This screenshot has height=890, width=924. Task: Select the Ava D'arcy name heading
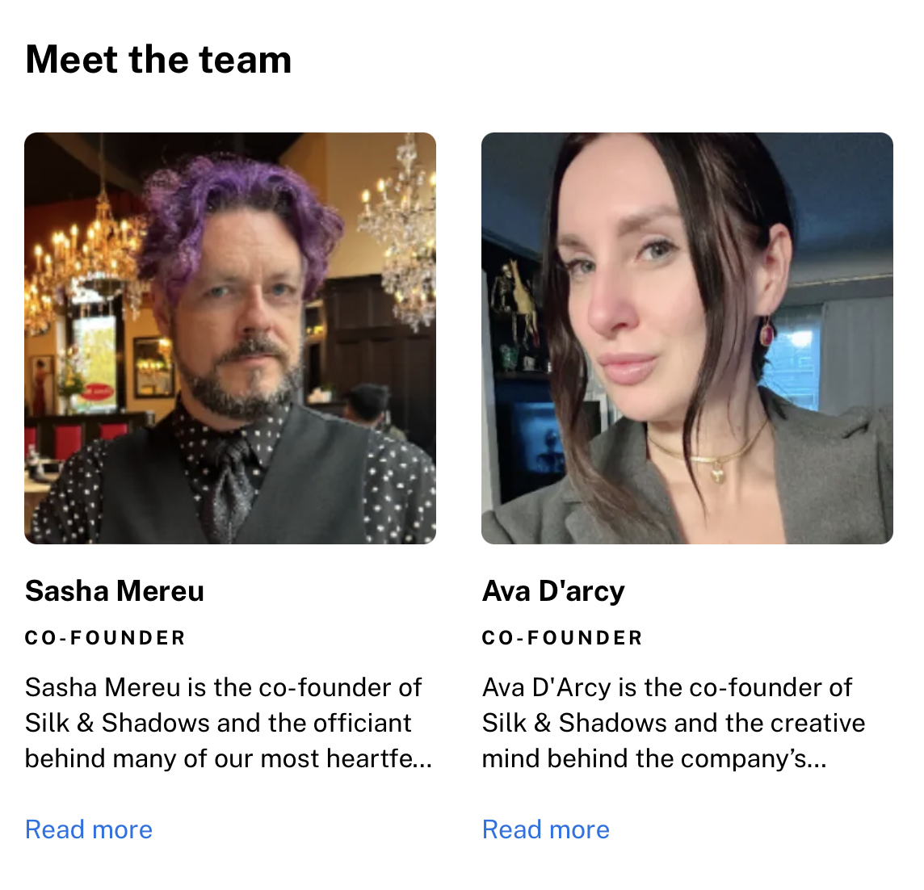pyautogui.click(x=553, y=592)
